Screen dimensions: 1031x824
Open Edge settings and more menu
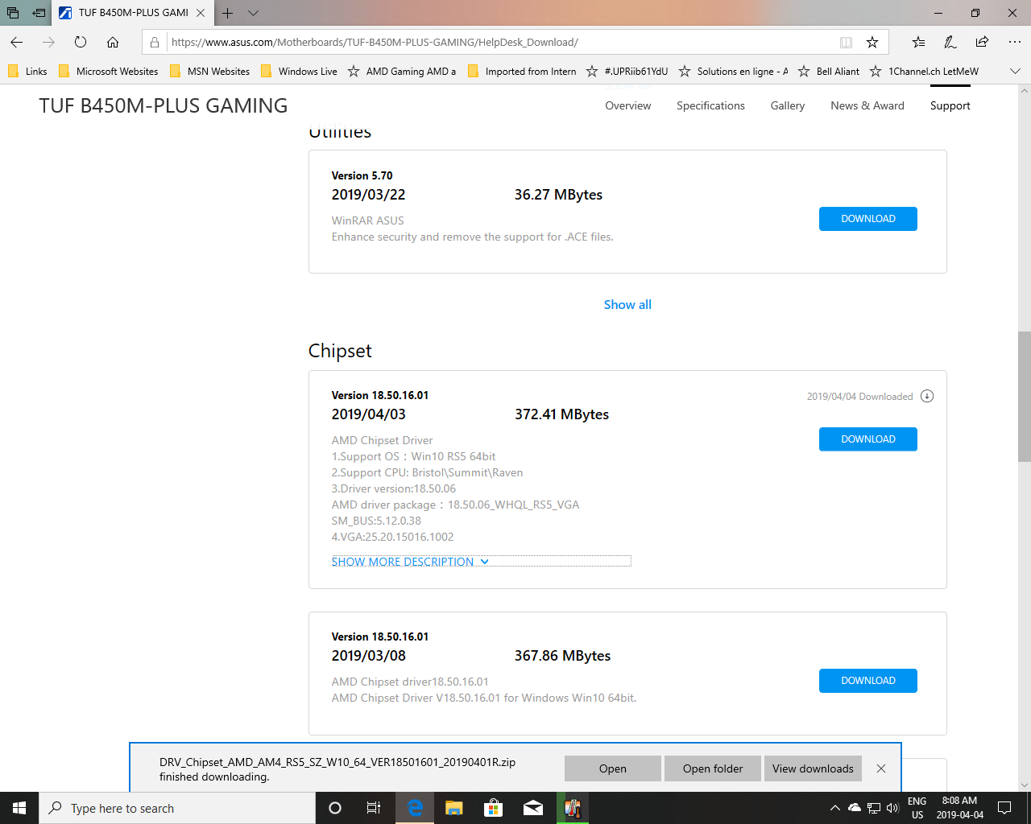[1014, 42]
